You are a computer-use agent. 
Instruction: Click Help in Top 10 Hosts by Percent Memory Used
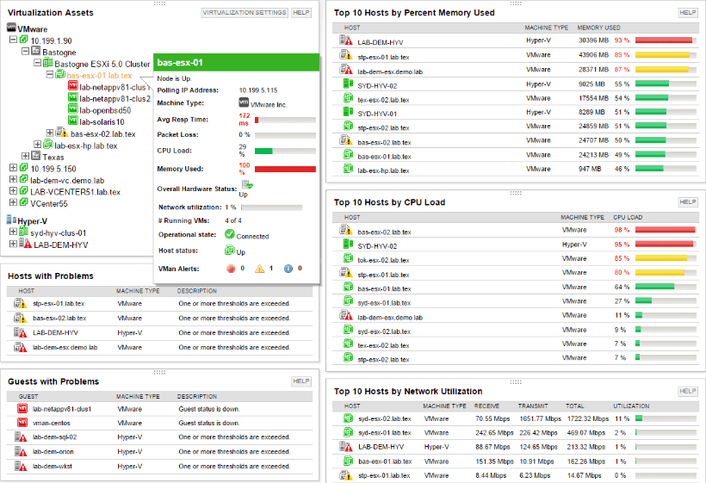click(x=688, y=13)
